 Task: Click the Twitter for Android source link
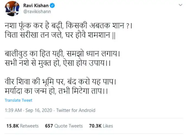click(76, 110)
